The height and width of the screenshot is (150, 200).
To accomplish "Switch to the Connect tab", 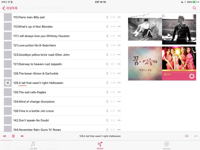I will (167, 145).
